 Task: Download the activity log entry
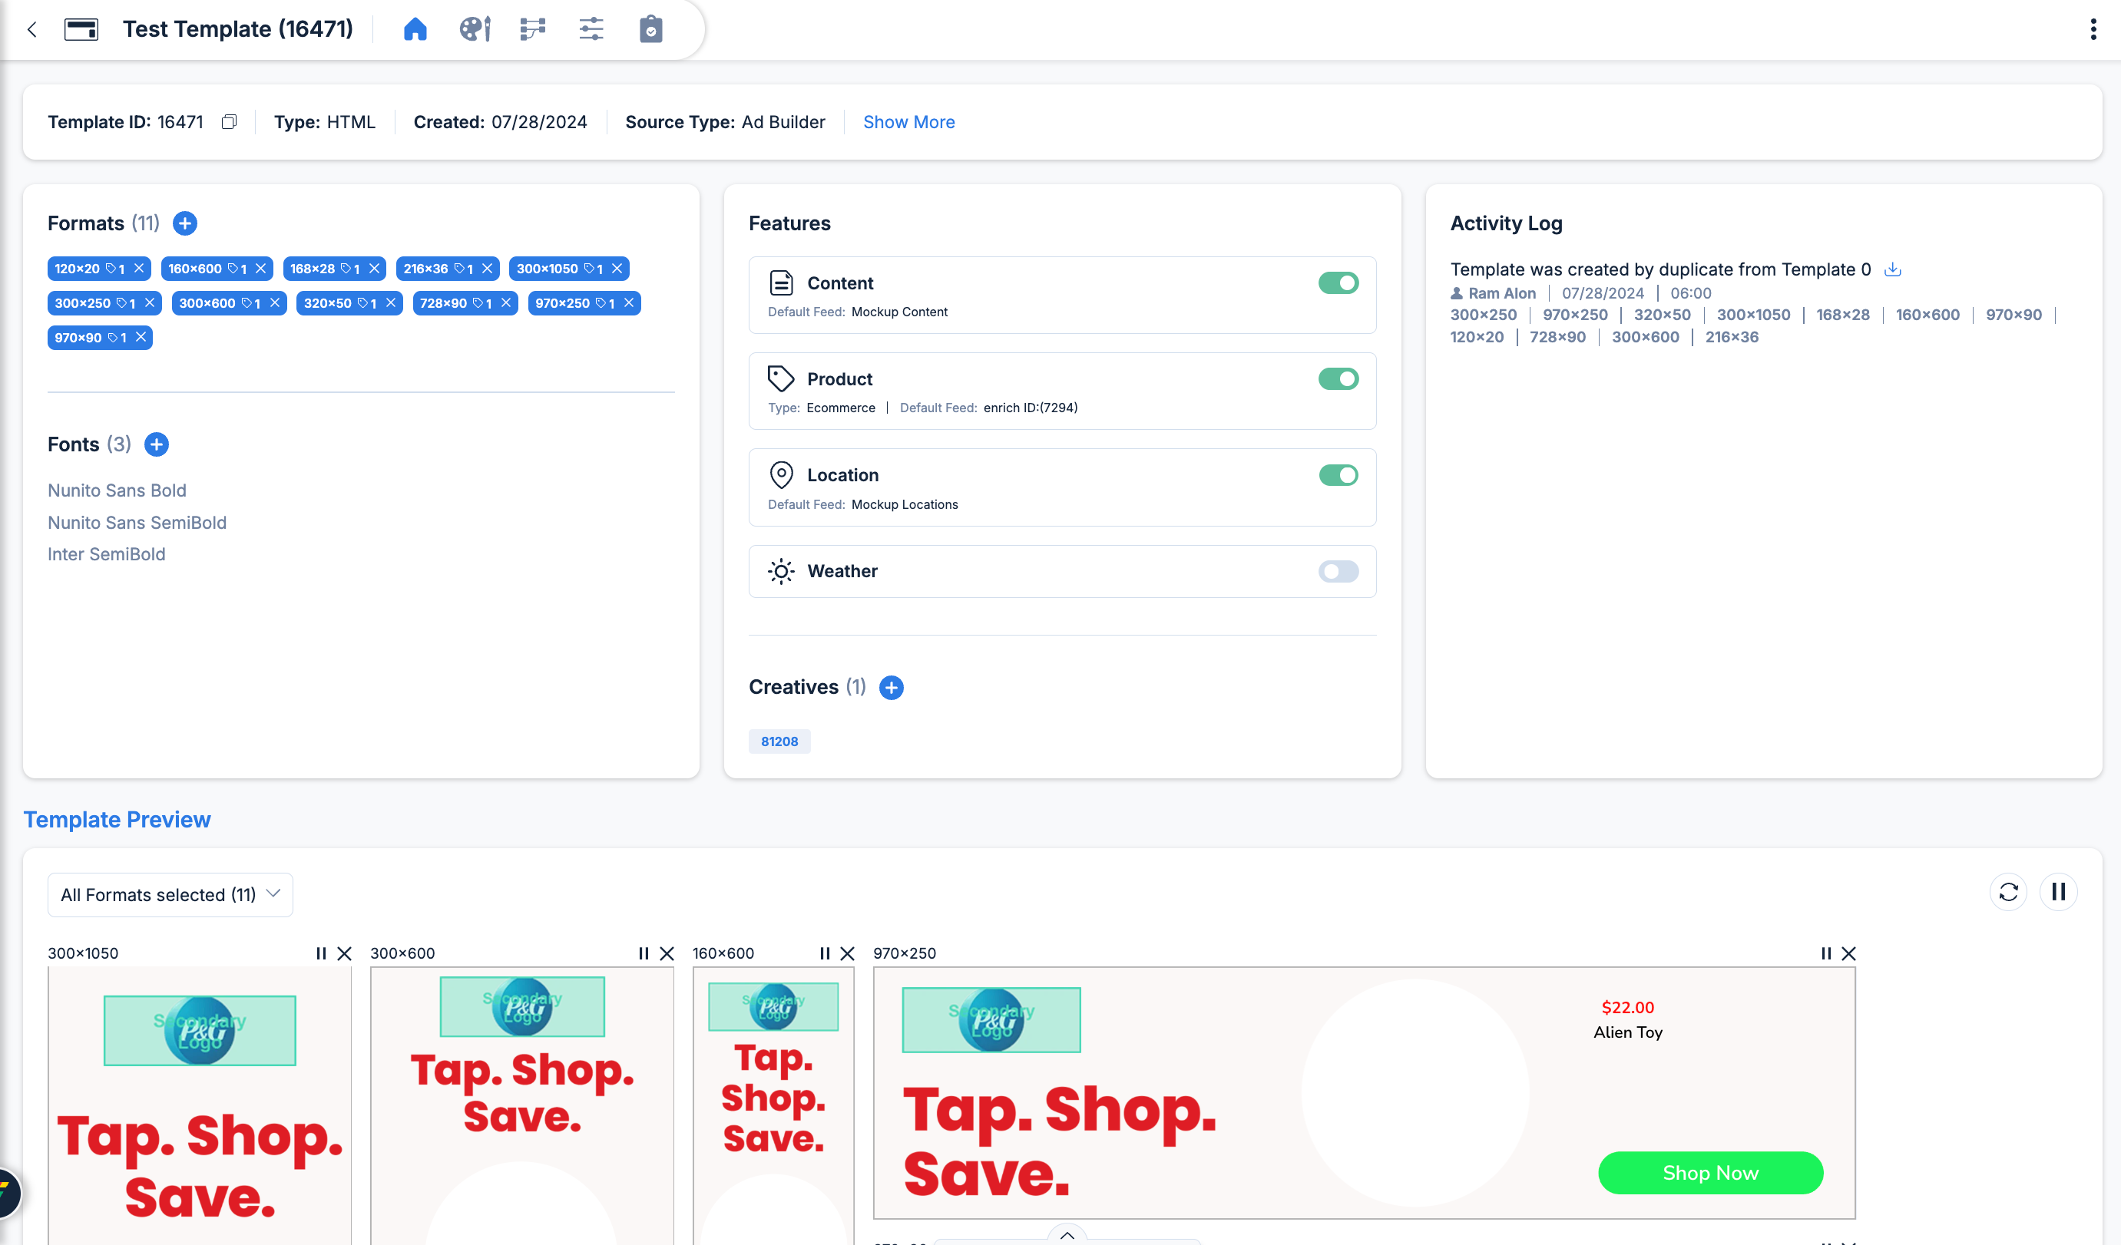[x=1893, y=269]
